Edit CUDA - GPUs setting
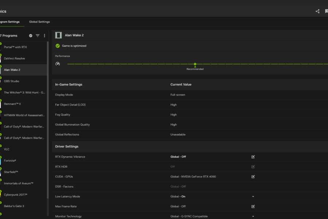 click(x=253, y=177)
